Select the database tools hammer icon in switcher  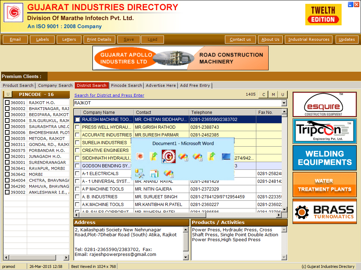pos(140,173)
